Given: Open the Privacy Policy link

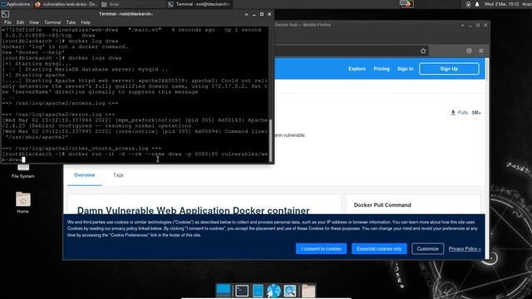Looking at the screenshot, I should [465, 249].
